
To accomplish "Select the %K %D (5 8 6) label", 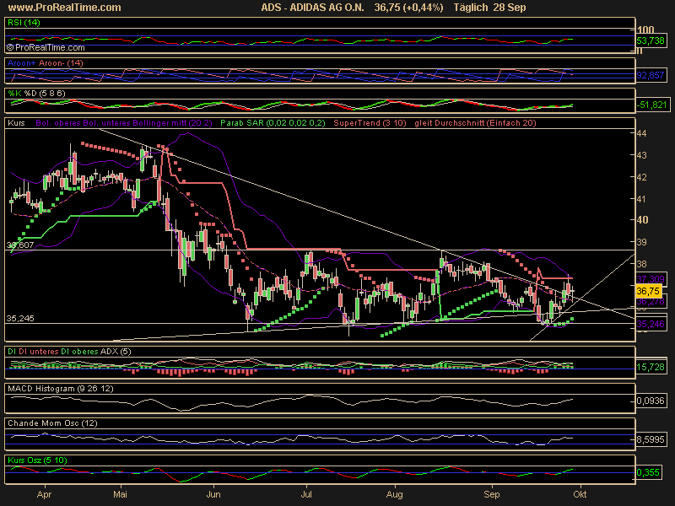I will 36,94.
